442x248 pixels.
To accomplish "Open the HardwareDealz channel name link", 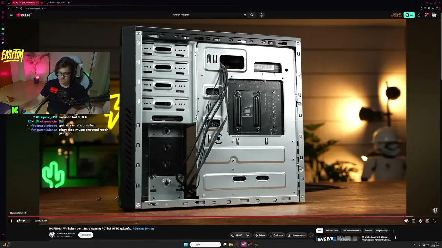I will click(x=65, y=233).
